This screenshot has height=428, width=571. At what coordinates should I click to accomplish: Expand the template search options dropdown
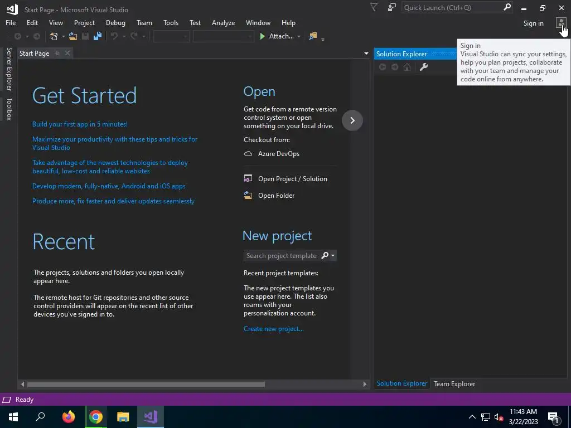[x=333, y=255]
